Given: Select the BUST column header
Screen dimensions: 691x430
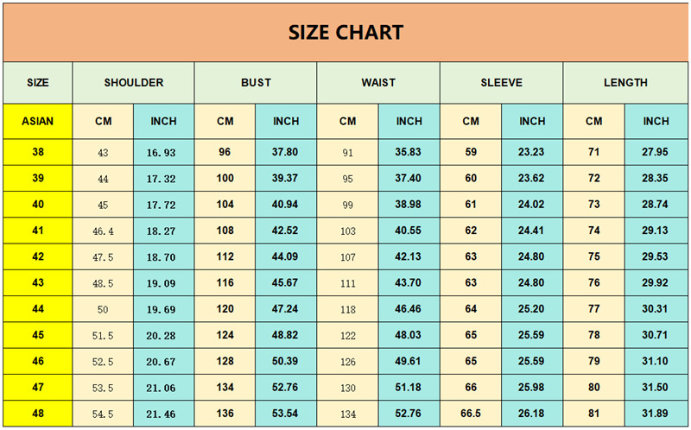Looking at the screenshot, I should pos(256,83).
